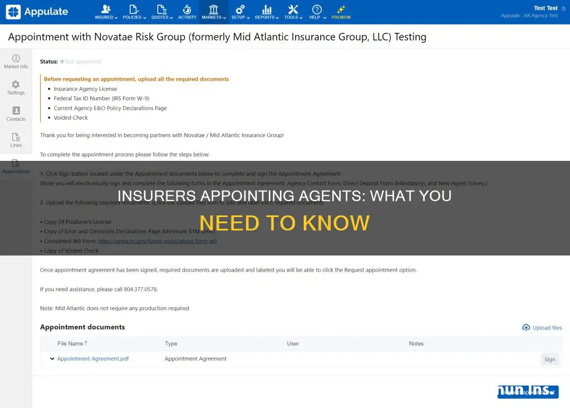Open the Setup gears icon
570x408 pixels.
[x=240, y=9]
